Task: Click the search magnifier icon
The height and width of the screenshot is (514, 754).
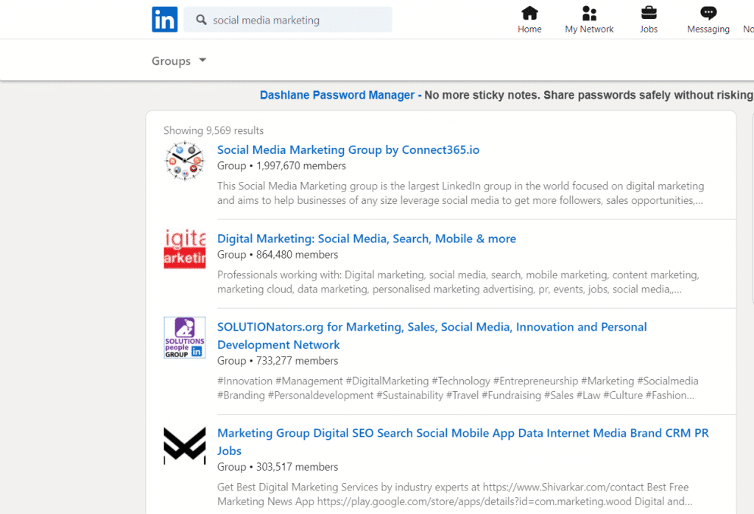Action: click(x=201, y=20)
